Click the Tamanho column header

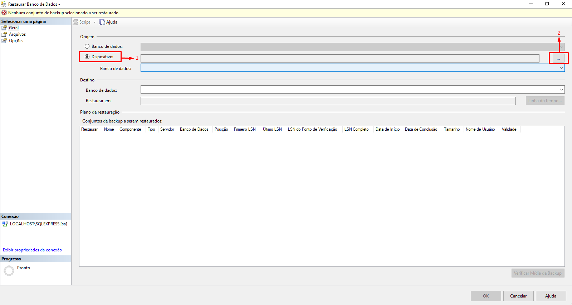452,129
